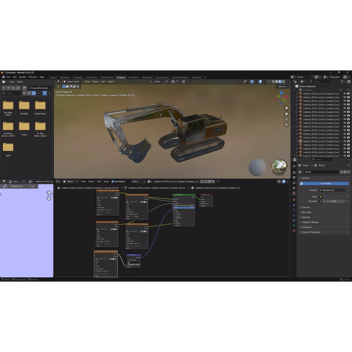Open Material properties tab
This screenshot has width=352, height=352.
294,231
